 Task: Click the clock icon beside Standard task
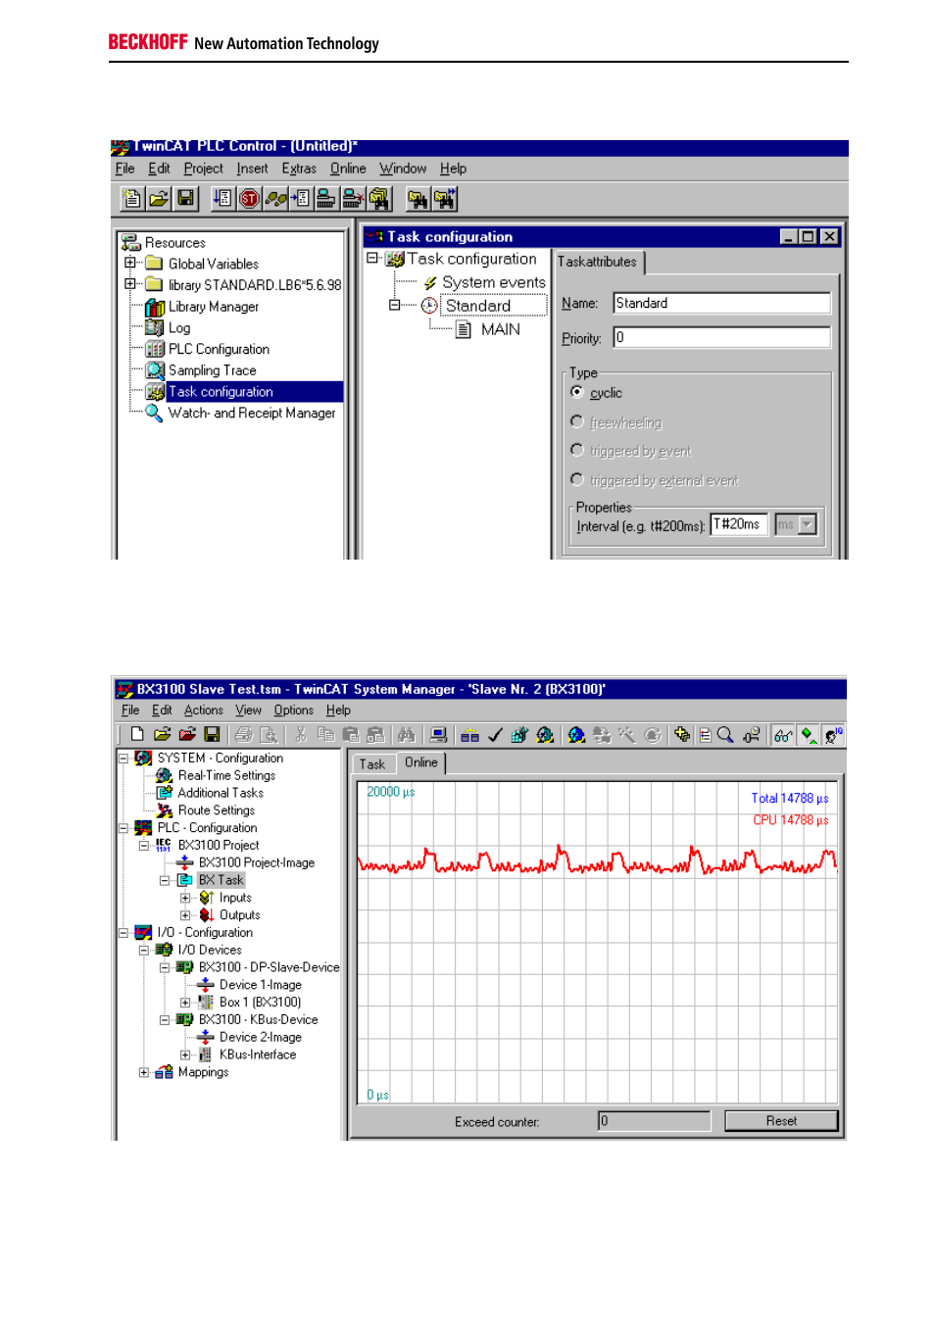click(x=429, y=306)
